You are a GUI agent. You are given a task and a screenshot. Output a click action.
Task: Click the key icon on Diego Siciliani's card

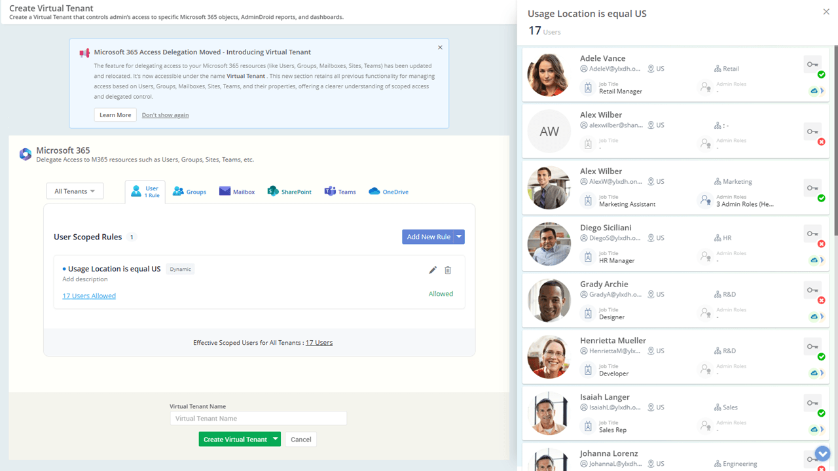click(x=812, y=234)
